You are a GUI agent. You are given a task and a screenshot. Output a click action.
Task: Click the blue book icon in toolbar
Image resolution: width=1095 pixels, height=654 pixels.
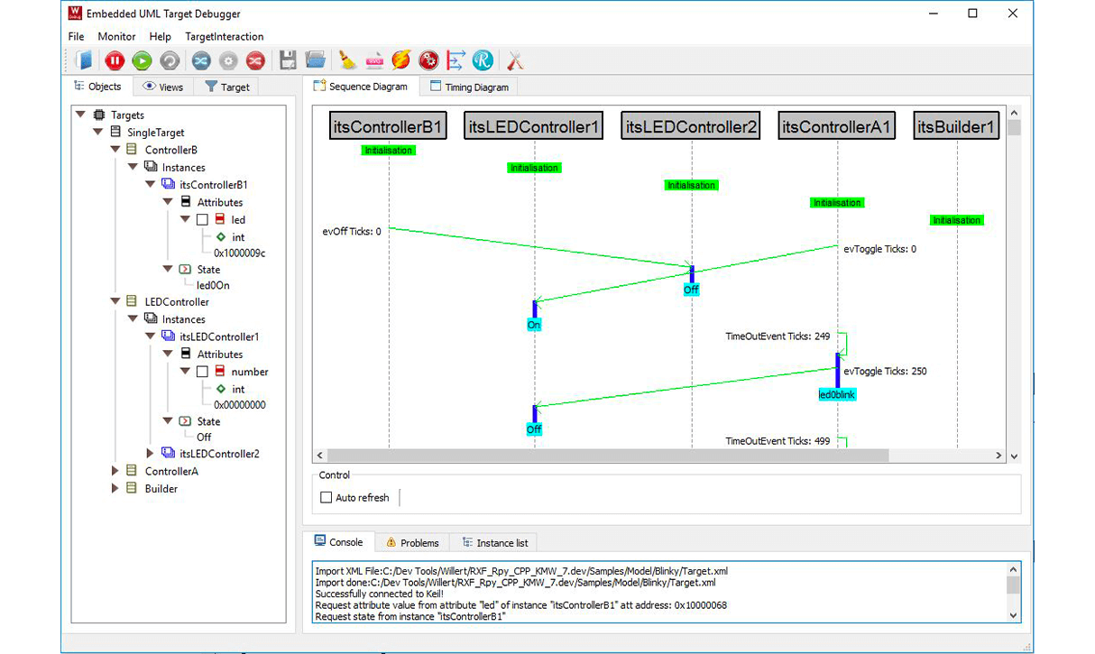85,60
